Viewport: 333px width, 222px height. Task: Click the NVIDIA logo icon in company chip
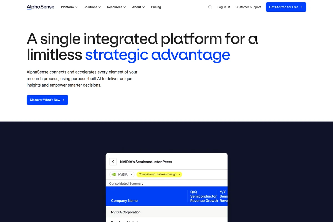click(x=113, y=175)
